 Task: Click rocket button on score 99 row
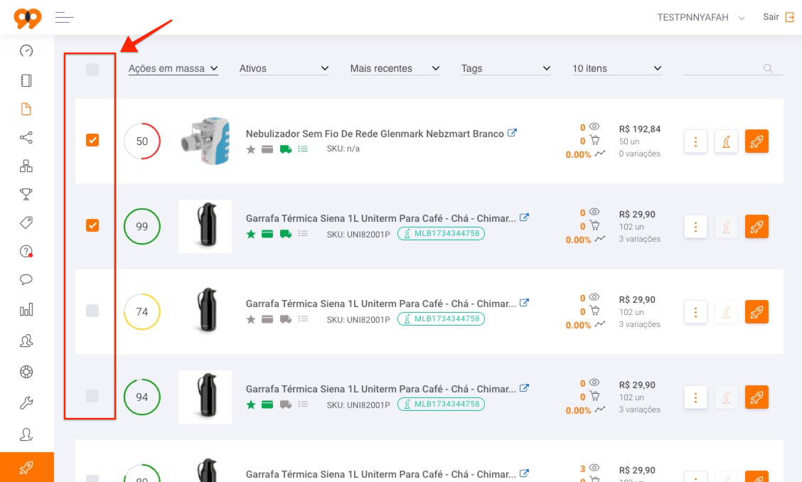click(x=756, y=226)
